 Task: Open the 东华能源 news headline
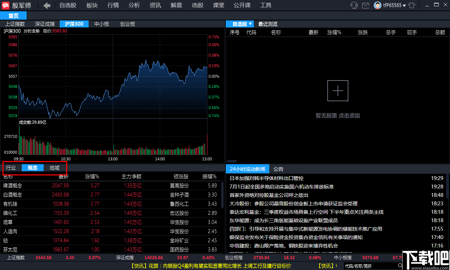[x=284, y=220]
